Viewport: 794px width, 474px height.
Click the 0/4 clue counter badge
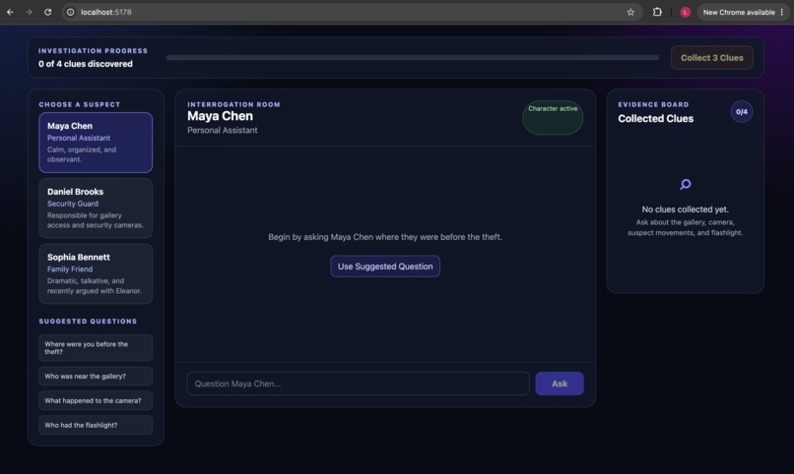click(x=742, y=112)
